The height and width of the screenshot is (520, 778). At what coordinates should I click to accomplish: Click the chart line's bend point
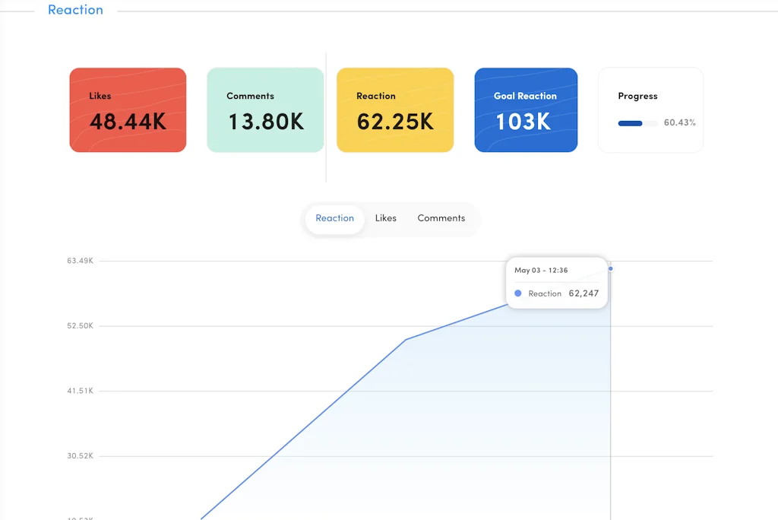coord(406,339)
